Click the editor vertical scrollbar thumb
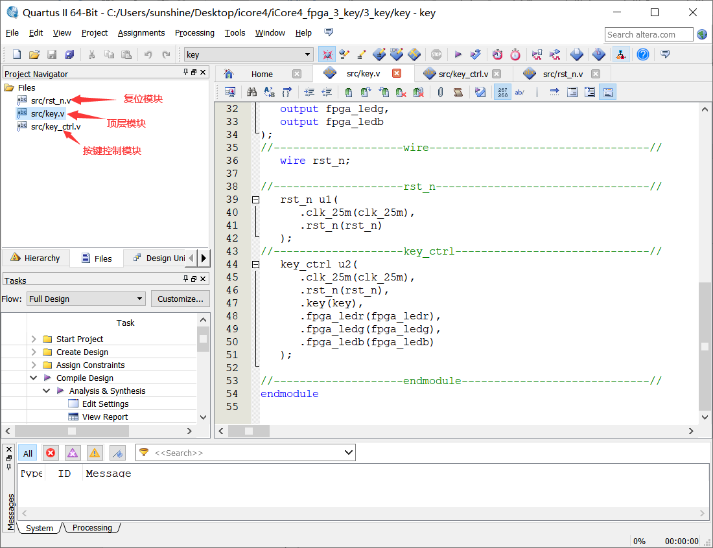The image size is (713, 548). pos(705,347)
